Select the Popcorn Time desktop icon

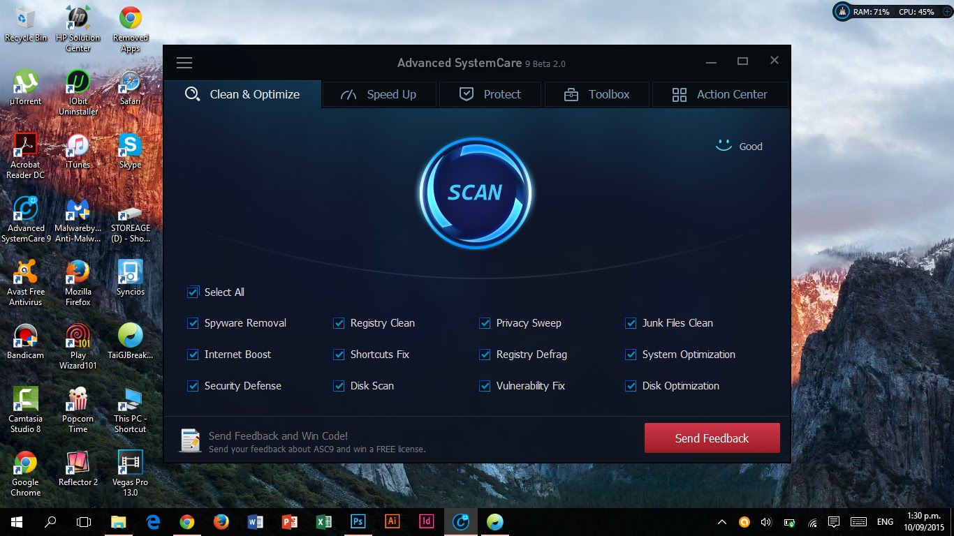pos(78,410)
